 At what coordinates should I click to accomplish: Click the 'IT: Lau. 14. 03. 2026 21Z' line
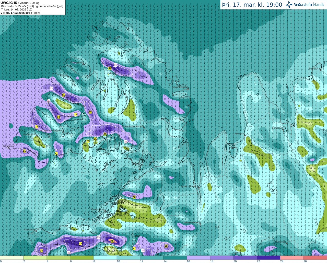tap(16, 9)
